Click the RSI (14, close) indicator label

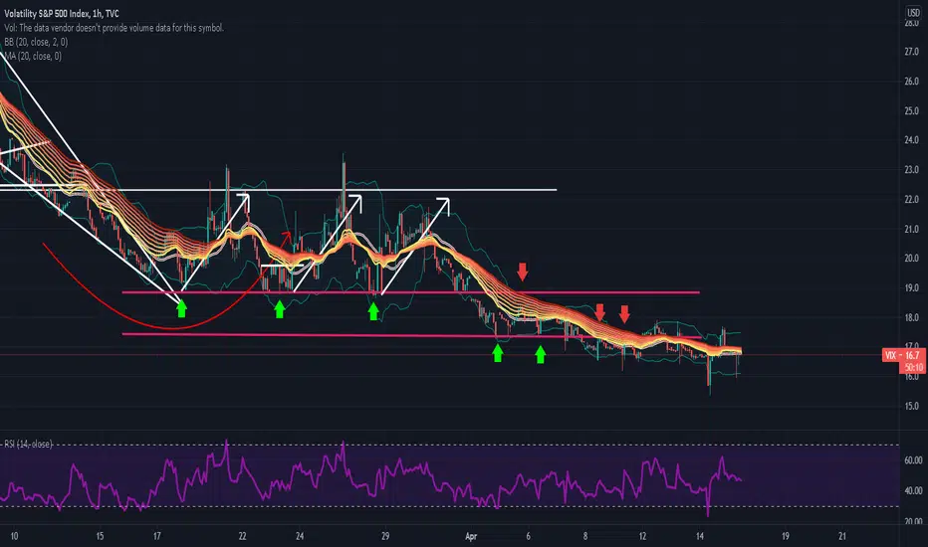click(x=29, y=445)
